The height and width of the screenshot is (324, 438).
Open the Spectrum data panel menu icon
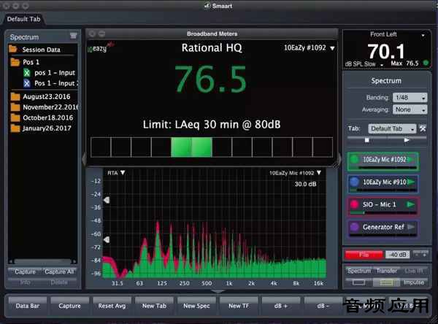[74, 36]
